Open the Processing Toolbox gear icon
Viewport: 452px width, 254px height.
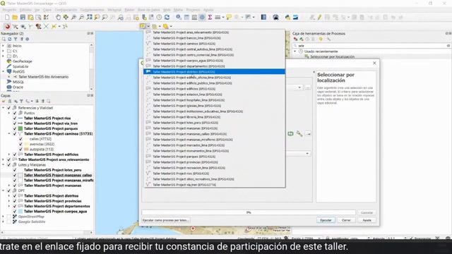pyautogui.click(x=202, y=17)
